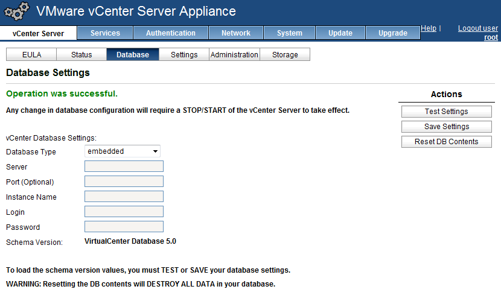Open the Authentication tab
The height and width of the screenshot is (298, 501).
tap(171, 33)
